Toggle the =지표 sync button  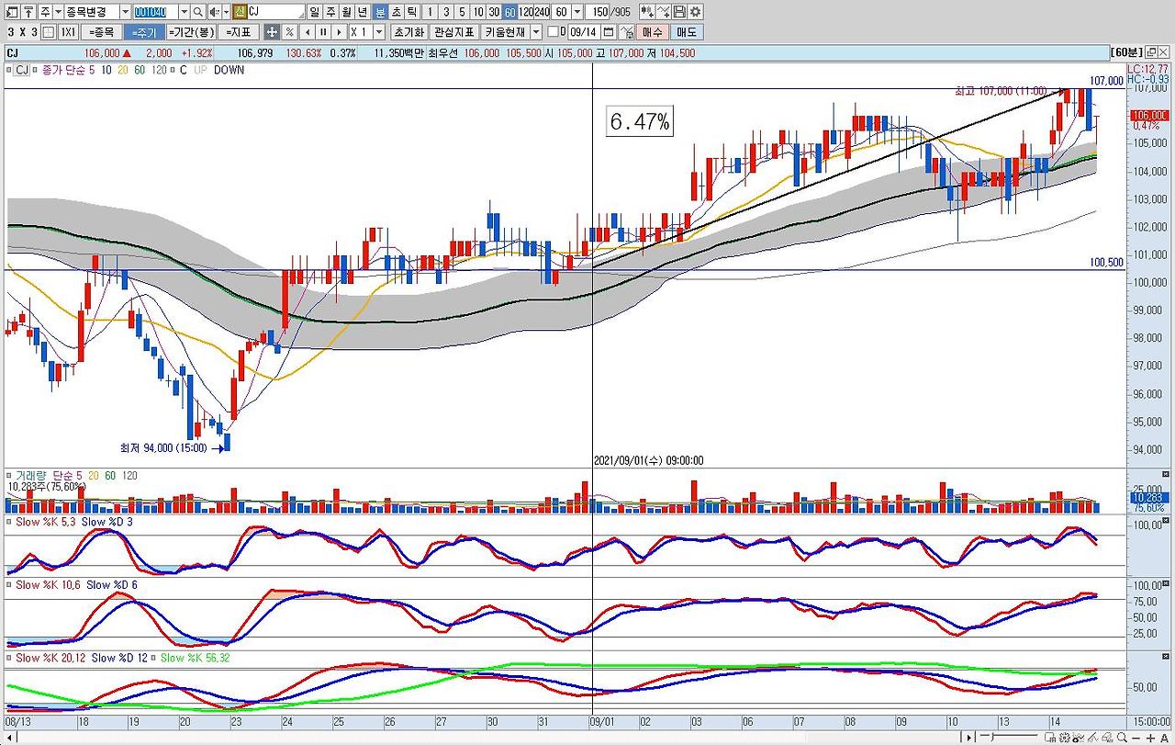coord(238,31)
